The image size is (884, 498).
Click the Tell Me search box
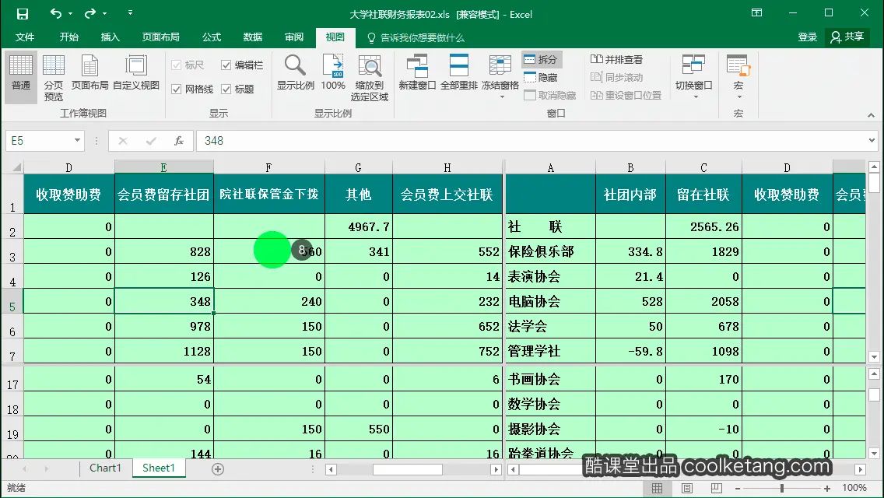[x=416, y=38]
